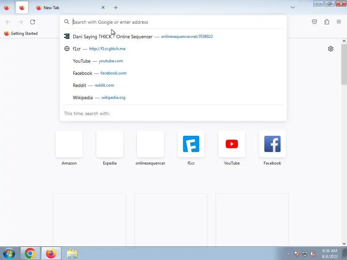Click the onlinesequencer.net/3538022 URL
Screen dimensions: 347x260
(x=187, y=37)
